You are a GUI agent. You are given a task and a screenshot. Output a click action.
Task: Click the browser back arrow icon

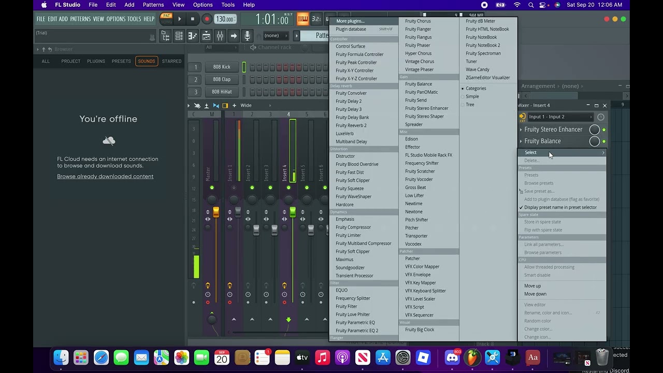[x=50, y=49]
